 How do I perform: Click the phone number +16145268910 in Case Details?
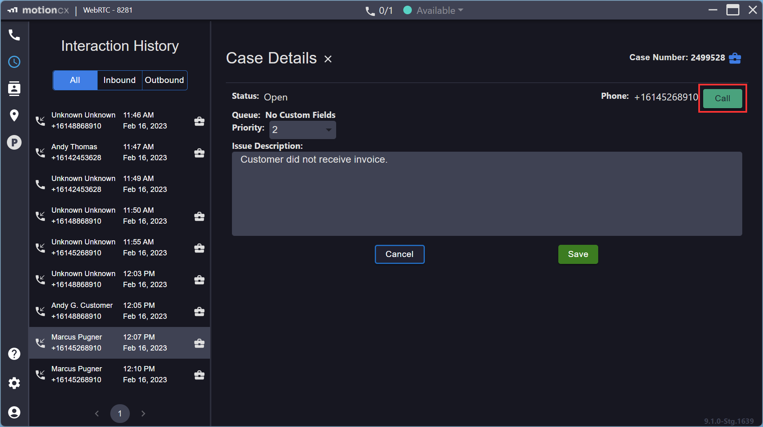click(666, 97)
